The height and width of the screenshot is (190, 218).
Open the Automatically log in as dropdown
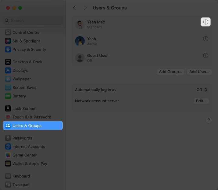(x=202, y=90)
